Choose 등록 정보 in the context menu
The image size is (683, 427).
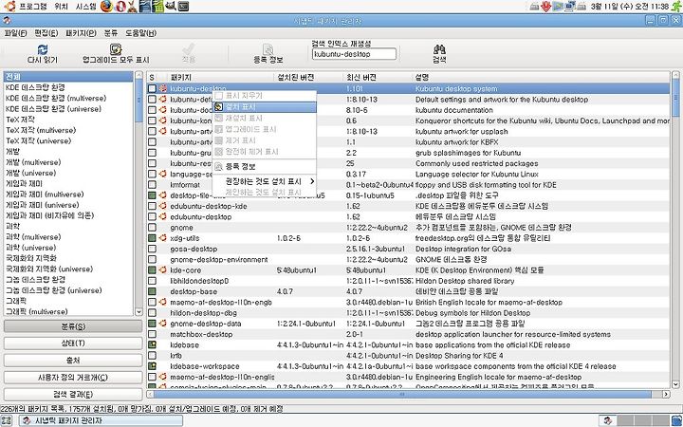pyautogui.click(x=265, y=166)
